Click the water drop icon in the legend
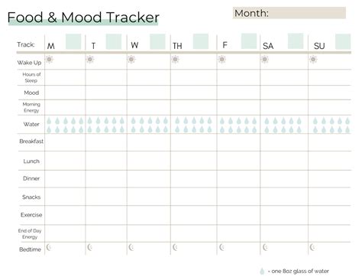Screen dimensions: 362x280 pos(262,272)
